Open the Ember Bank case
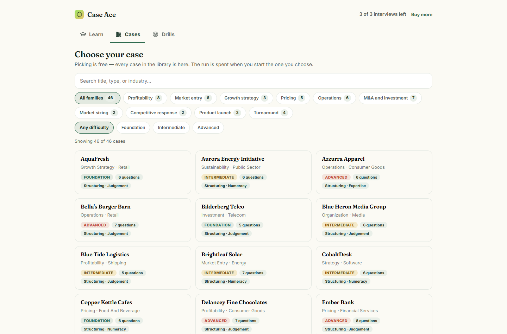507x334 pixels. pyautogui.click(x=374, y=314)
